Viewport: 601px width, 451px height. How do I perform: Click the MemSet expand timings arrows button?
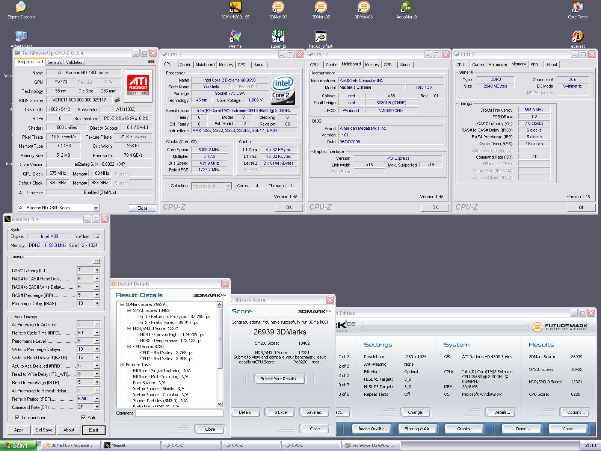[x=97, y=261]
